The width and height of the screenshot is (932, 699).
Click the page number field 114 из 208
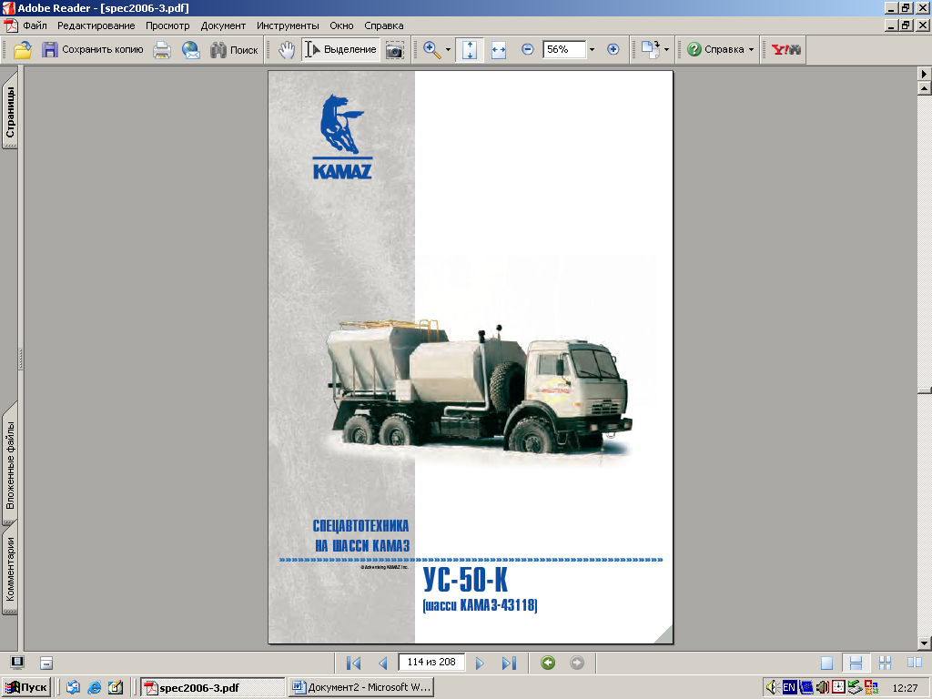[431, 663]
